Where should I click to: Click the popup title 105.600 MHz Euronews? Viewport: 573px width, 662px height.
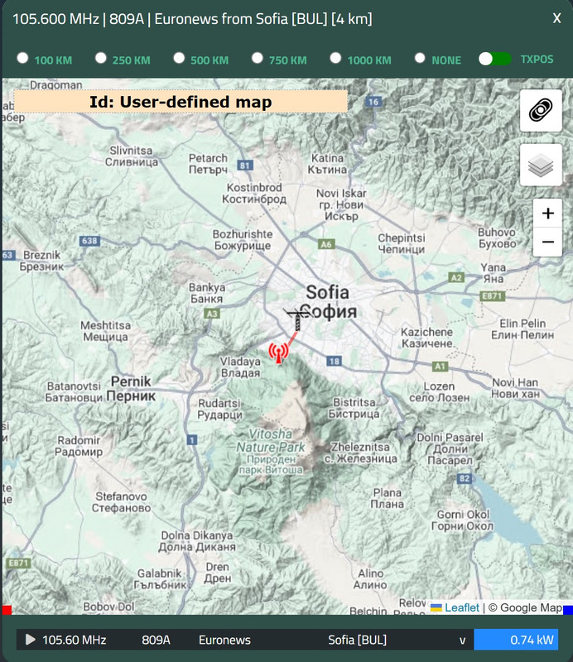(x=192, y=19)
